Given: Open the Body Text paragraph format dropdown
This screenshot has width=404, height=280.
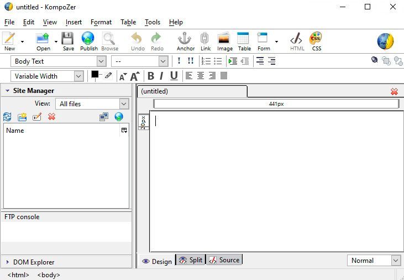Looking at the screenshot, I should click(x=58, y=61).
